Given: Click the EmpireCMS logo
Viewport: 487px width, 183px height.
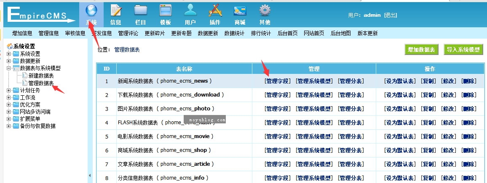Looking at the screenshot, I should (x=40, y=14).
